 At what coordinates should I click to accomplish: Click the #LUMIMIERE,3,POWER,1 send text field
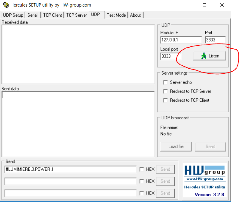click(x=70, y=169)
